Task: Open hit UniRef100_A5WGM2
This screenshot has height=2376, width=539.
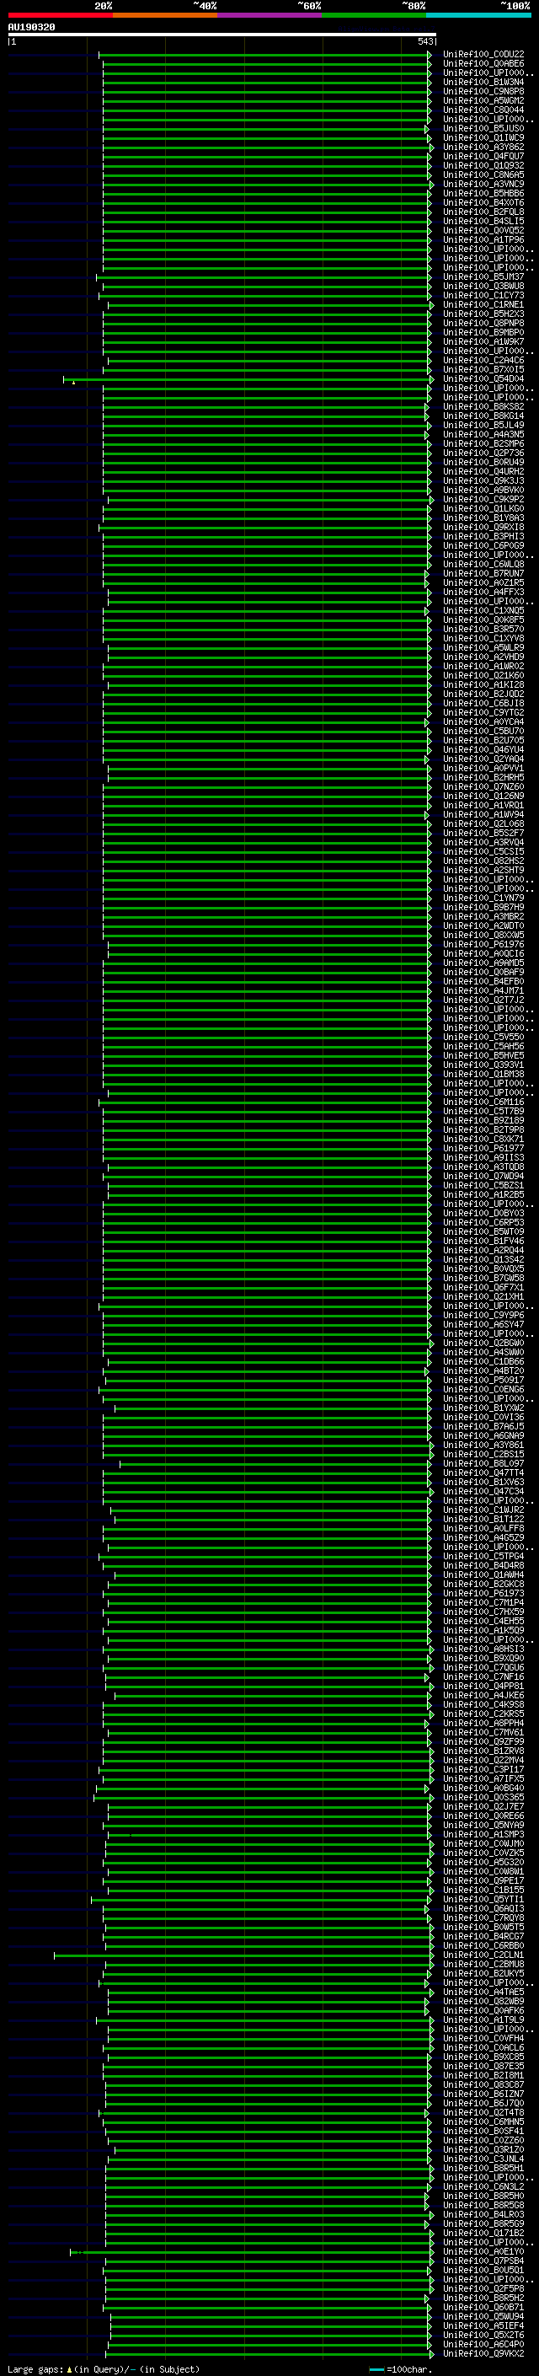Action: (483, 100)
